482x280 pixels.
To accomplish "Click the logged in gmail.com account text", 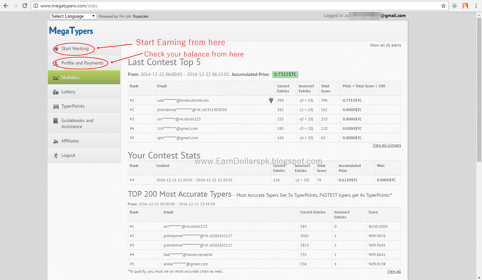I will click(x=393, y=15).
